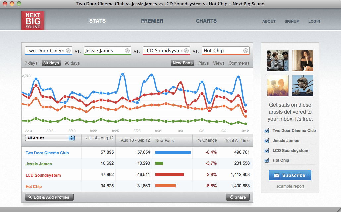This screenshot has height=212, width=341.
Task: Click the Share button with arrow icon
Action: click(238, 197)
